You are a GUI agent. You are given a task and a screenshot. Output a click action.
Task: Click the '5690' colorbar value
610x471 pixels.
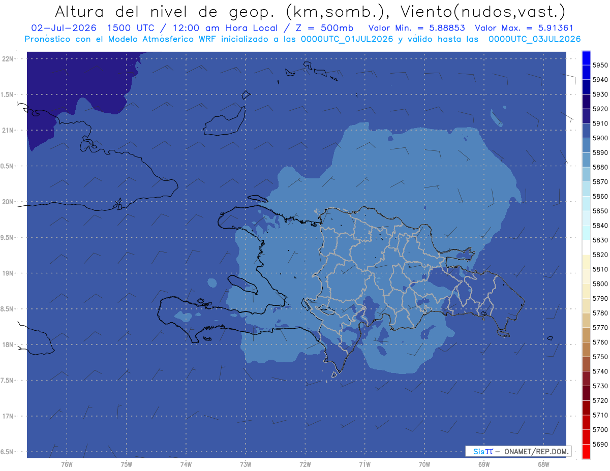click(600, 444)
